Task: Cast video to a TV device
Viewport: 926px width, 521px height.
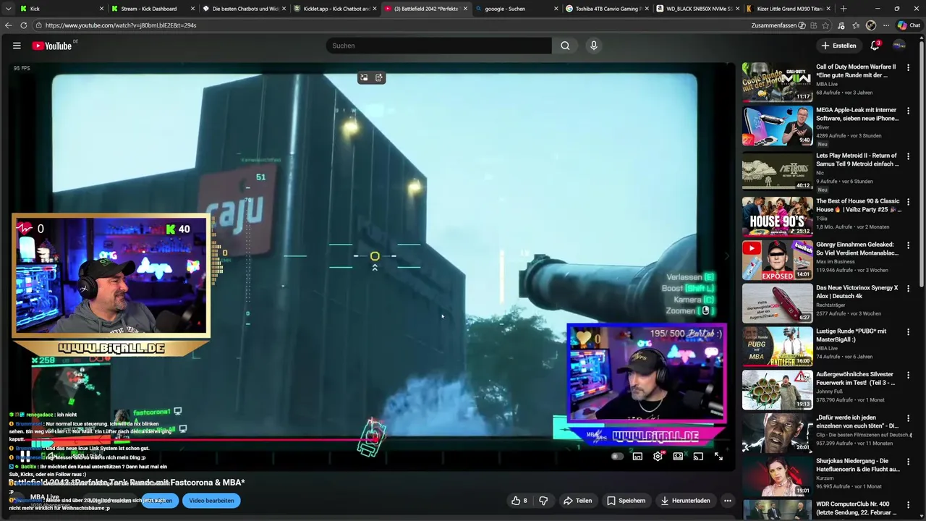Action: pyautogui.click(x=698, y=457)
